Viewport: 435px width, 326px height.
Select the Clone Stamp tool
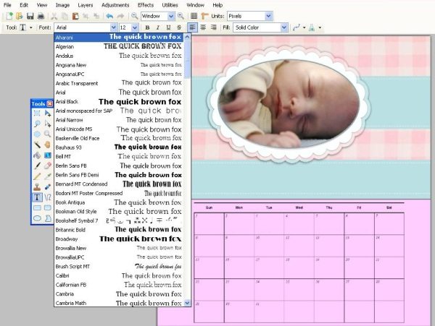36,186
